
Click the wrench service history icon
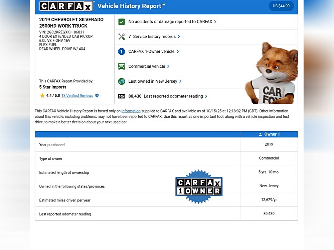click(x=122, y=37)
